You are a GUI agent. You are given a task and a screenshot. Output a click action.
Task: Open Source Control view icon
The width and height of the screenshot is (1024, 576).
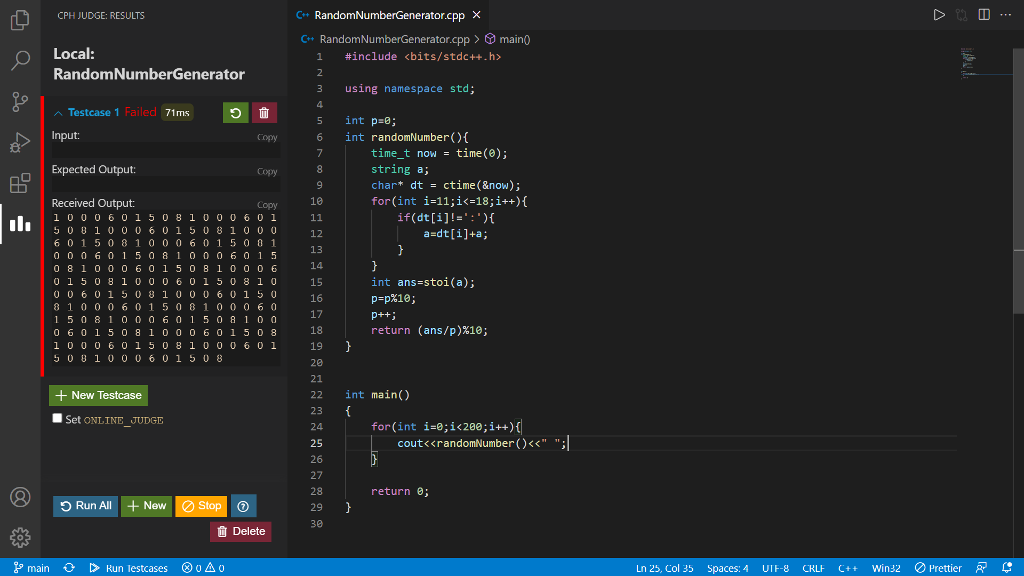pyautogui.click(x=20, y=101)
